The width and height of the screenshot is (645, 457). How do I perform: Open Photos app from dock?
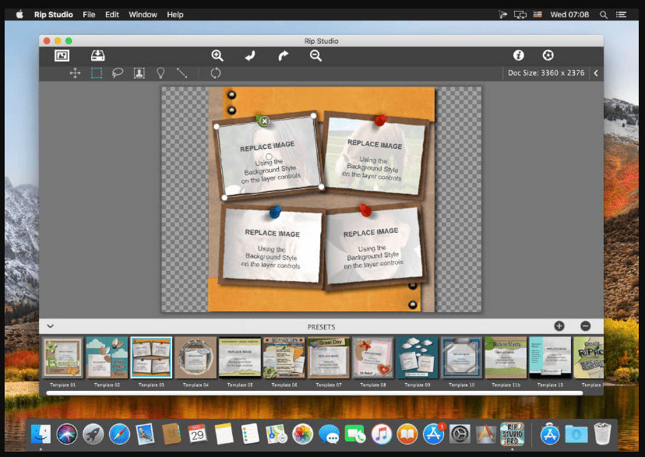303,434
